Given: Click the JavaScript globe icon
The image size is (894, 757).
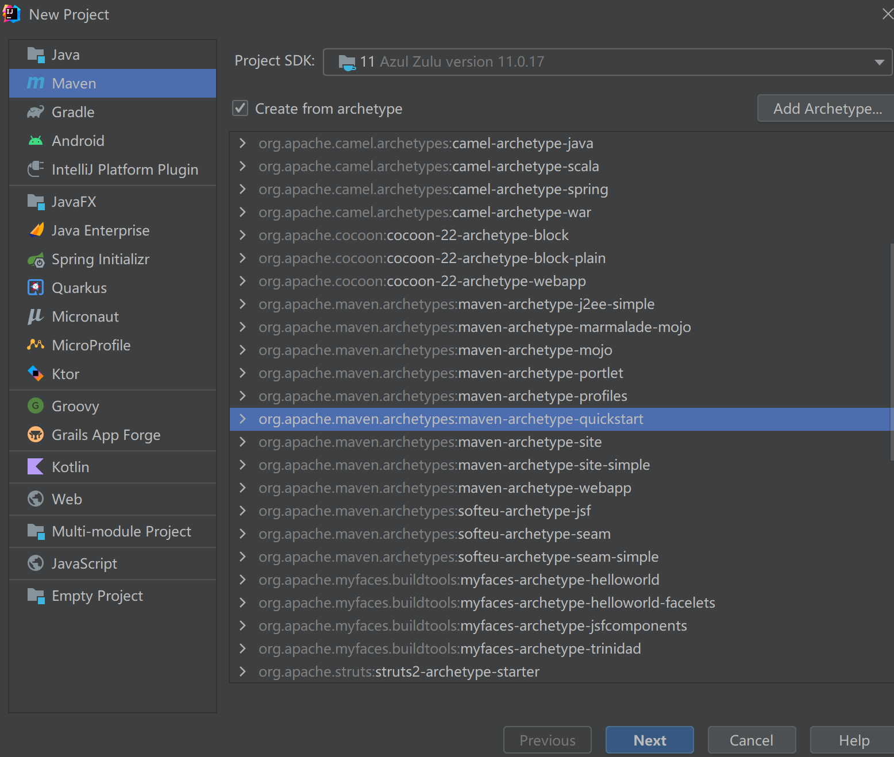Looking at the screenshot, I should 36,563.
